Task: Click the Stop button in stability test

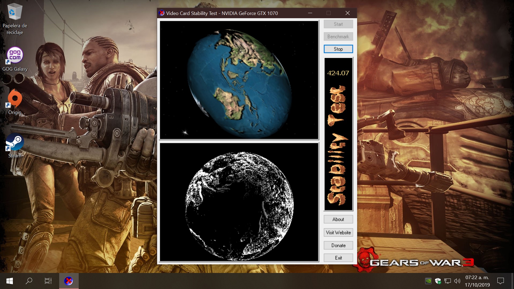Action: (x=338, y=49)
